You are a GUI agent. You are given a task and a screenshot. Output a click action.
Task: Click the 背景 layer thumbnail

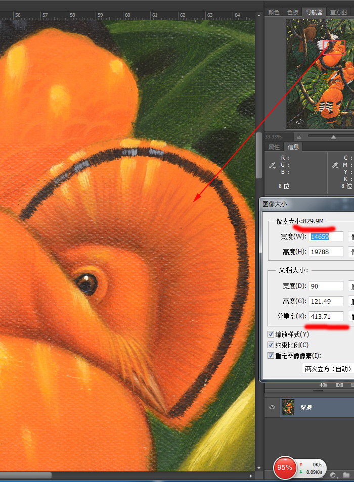point(288,407)
